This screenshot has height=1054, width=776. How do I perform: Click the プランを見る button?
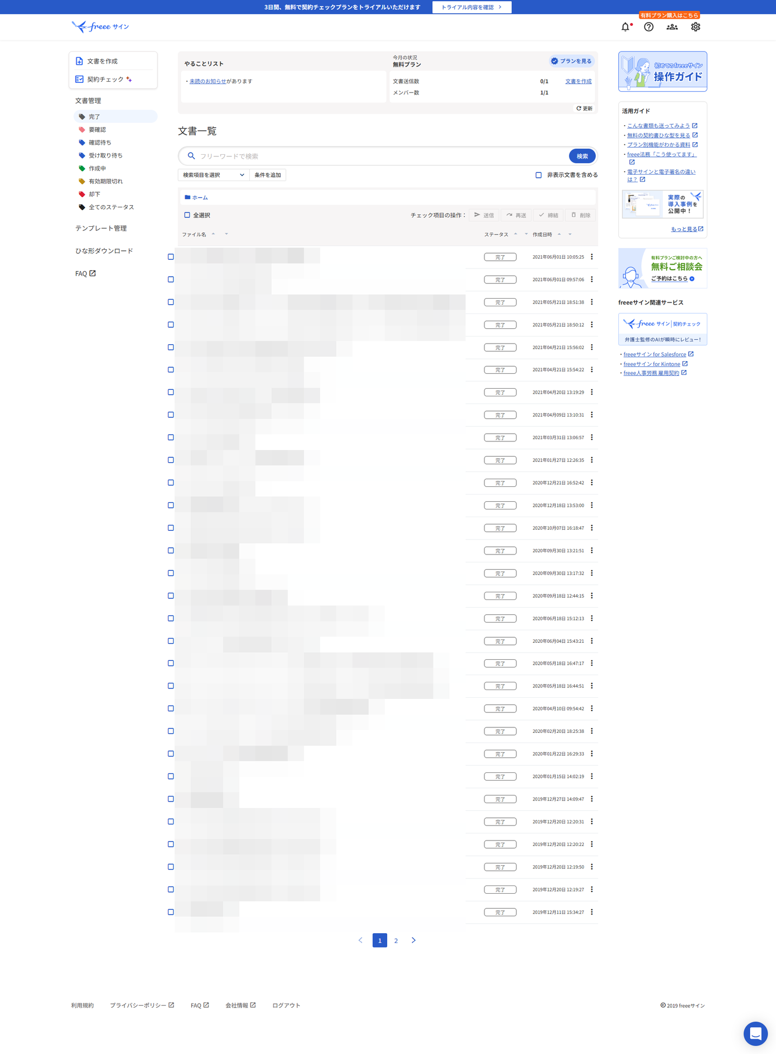[572, 61]
